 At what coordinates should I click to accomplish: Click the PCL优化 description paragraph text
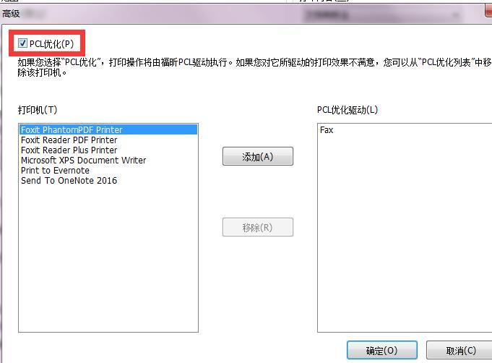(254, 67)
